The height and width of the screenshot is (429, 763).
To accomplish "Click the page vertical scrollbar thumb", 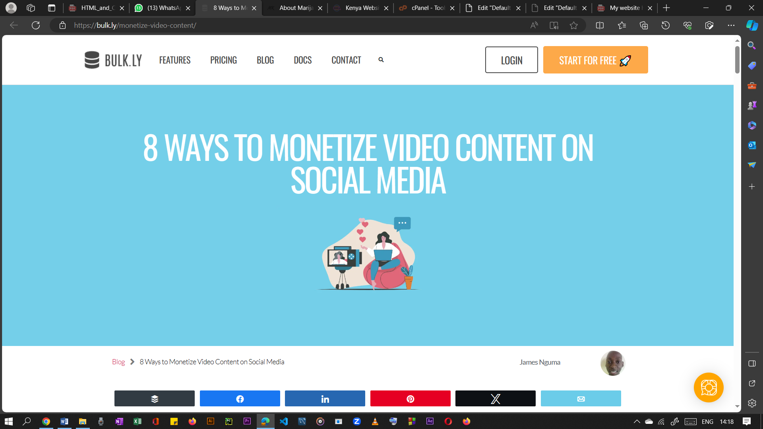I will click(x=737, y=60).
